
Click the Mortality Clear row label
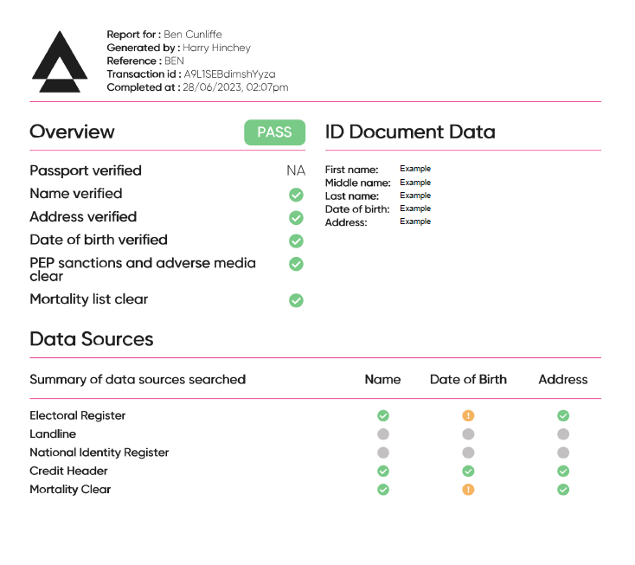point(70,490)
